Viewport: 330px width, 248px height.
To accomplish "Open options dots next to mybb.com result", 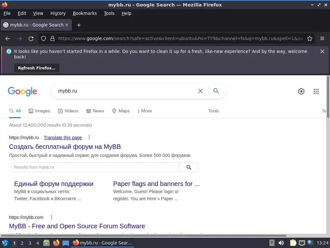I will tap(52, 217).
